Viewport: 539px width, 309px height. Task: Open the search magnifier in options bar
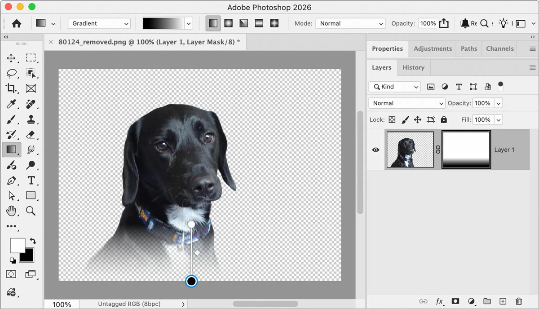(x=484, y=23)
